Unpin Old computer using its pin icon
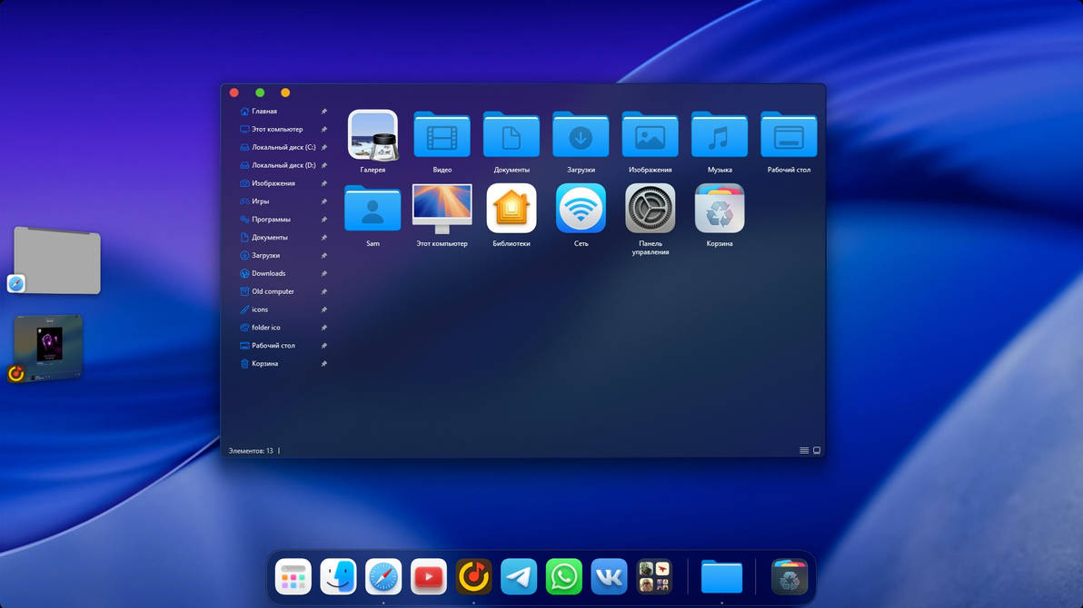Screen dimensions: 1083x608 pyautogui.click(x=324, y=291)
